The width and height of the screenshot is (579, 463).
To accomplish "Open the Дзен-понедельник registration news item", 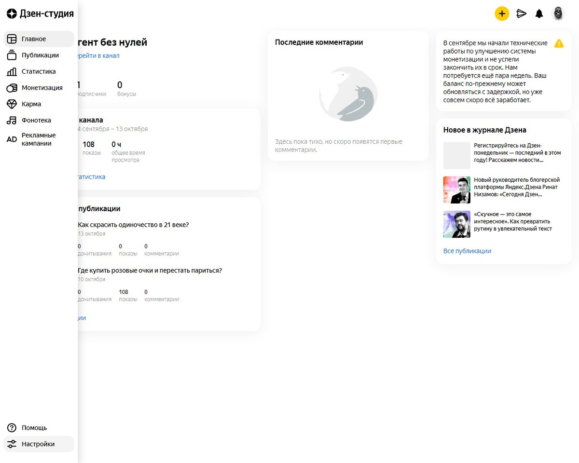I will 517,152.
